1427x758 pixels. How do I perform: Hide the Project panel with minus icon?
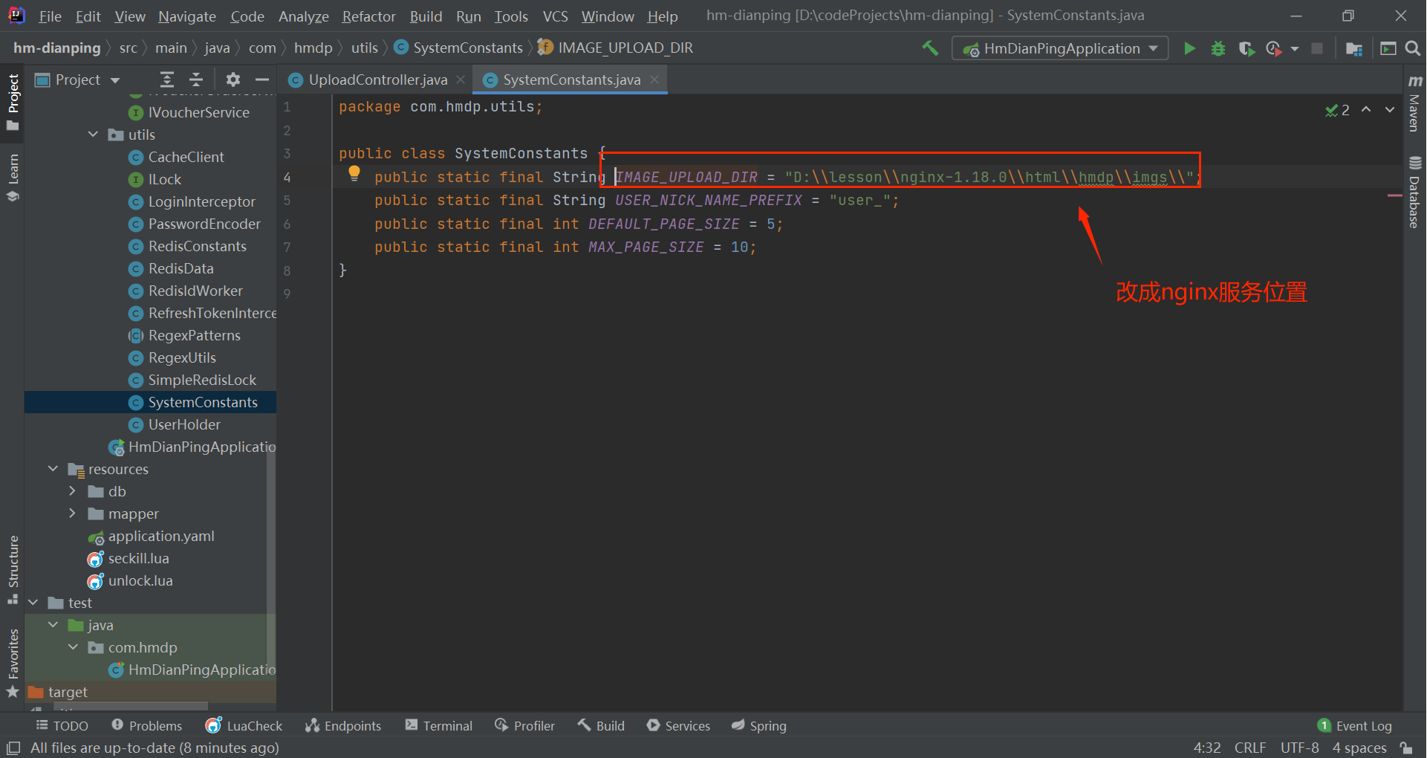pyautogui.click(x=261, y=80)
